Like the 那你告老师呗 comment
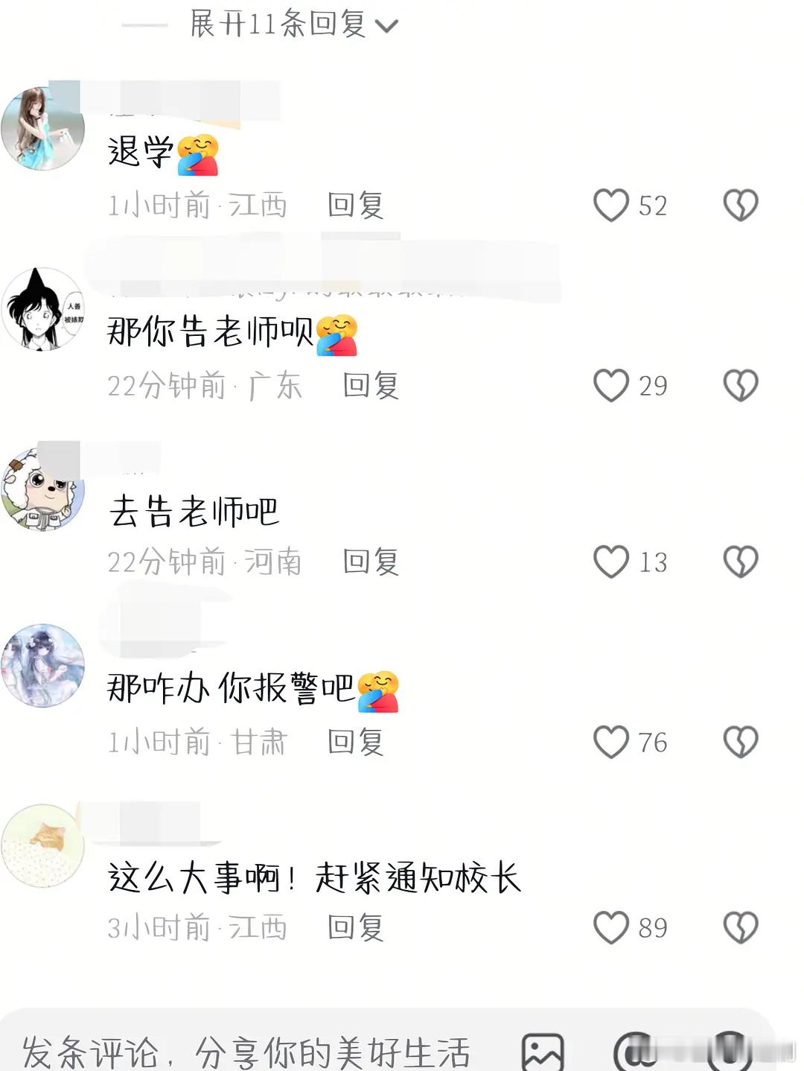 (x=611, y=385)
